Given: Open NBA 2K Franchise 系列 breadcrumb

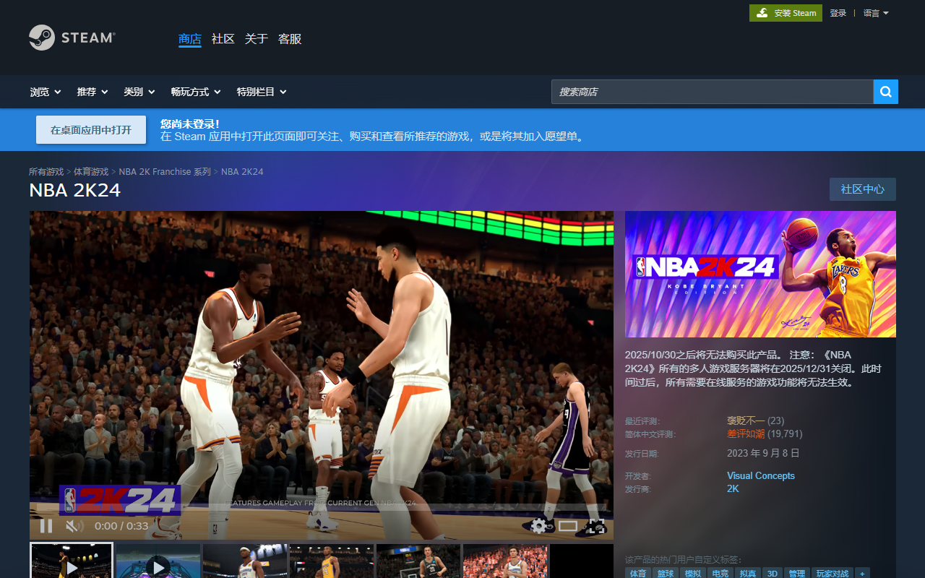Looking at the screenshot, I should [165, 172].
